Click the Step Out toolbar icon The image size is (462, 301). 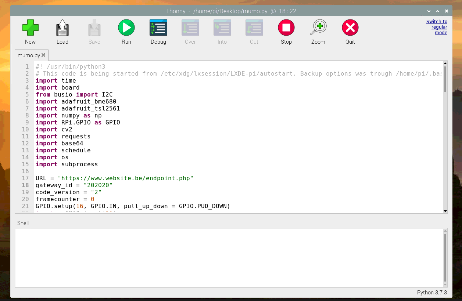[x=254, y=28]
